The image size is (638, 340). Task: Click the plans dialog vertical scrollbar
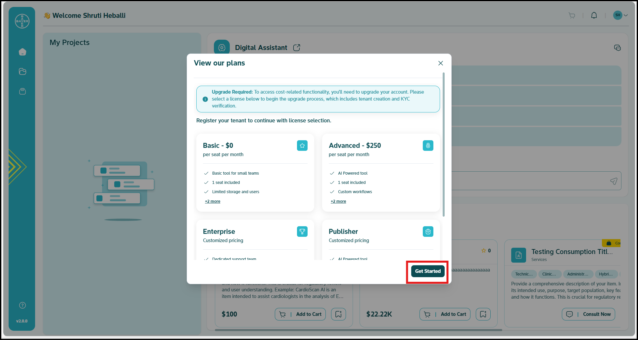[x=443, y=145]
